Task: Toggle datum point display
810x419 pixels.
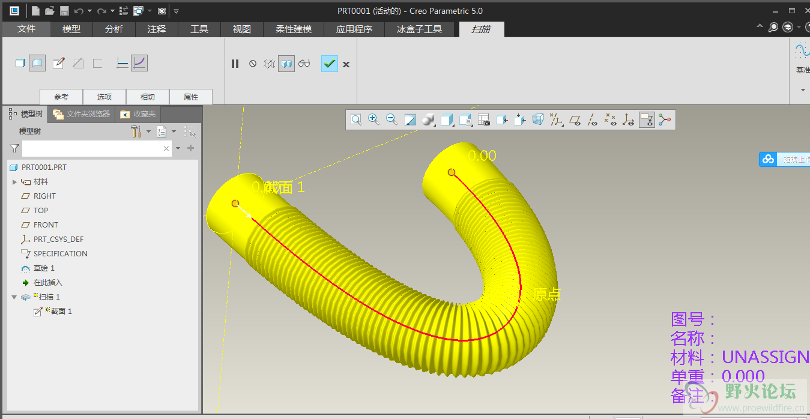Action: [x=610, y=120]
